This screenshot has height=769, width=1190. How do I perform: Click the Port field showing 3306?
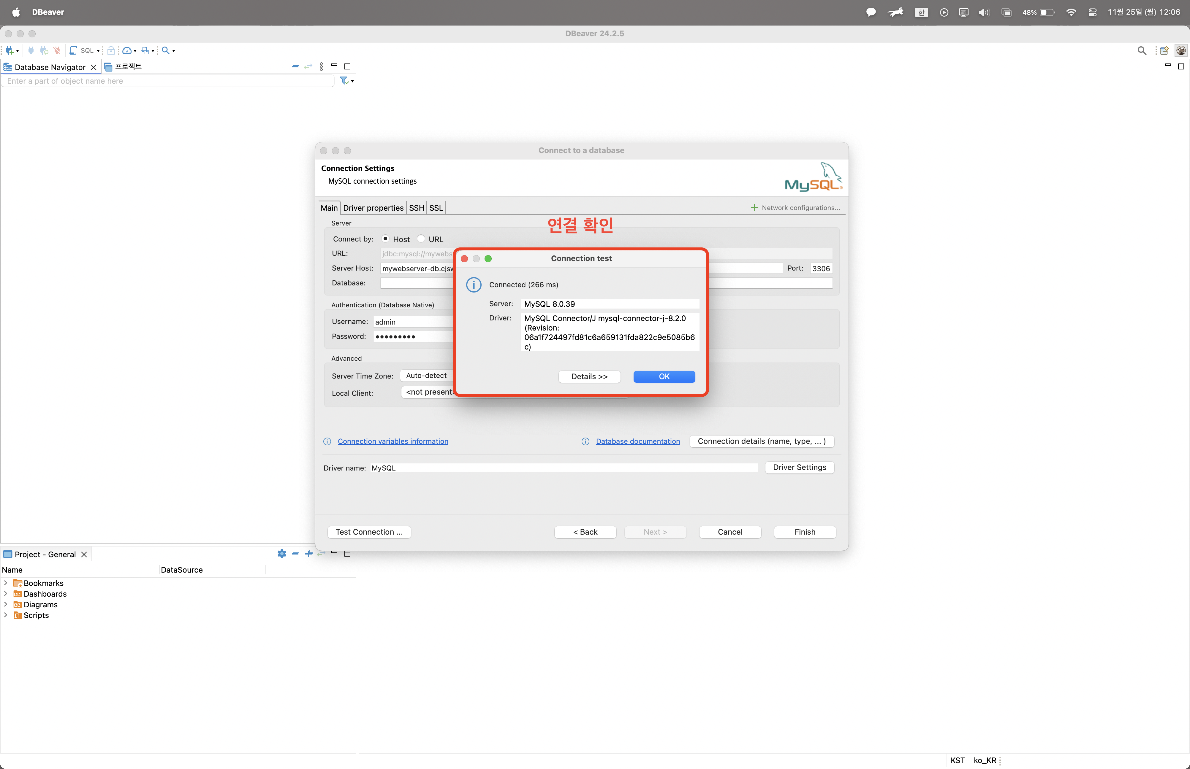coord(821,268)
